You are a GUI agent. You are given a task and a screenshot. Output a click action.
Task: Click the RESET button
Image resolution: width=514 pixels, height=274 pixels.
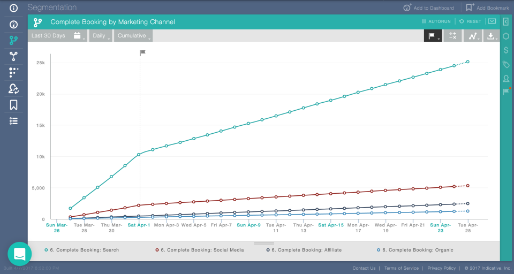pos(470,21)
